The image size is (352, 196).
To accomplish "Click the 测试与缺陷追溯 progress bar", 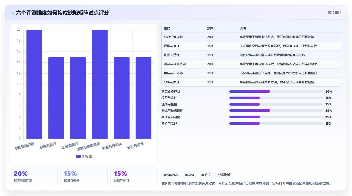I will [276, 110].
